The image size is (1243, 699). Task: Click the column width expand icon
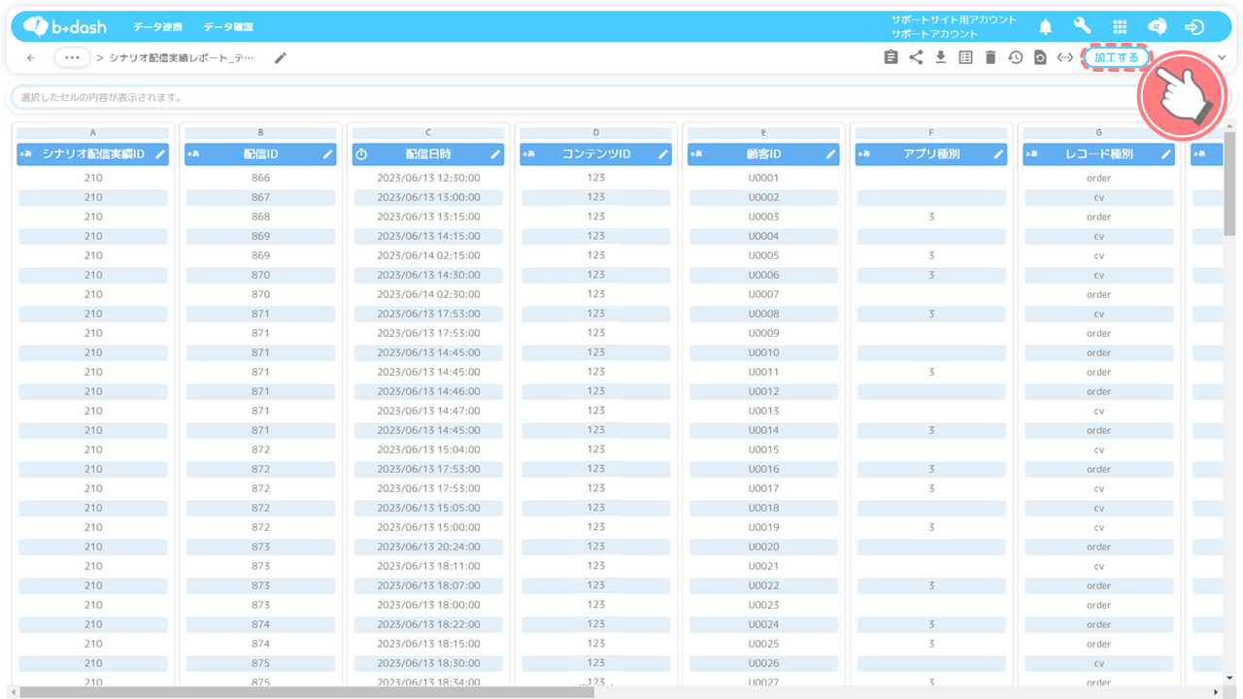(x=1065, y=57)
